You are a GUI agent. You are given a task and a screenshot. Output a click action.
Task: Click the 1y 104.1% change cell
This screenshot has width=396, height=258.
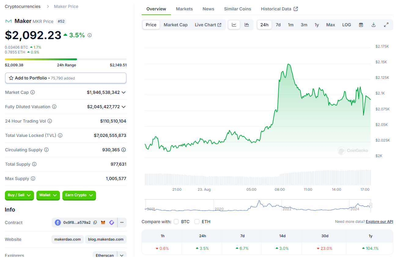(370, 248)
